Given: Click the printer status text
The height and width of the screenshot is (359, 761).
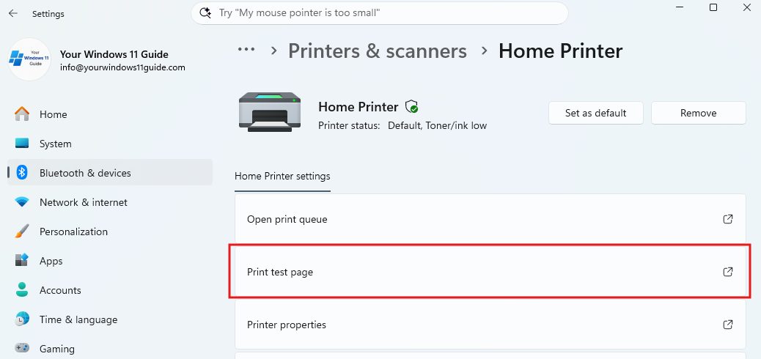Looking at the screenshot, I should point(402,126).
